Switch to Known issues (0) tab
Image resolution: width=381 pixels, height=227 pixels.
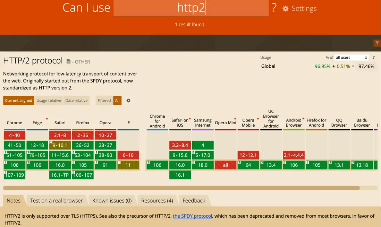tap(112, 201)
